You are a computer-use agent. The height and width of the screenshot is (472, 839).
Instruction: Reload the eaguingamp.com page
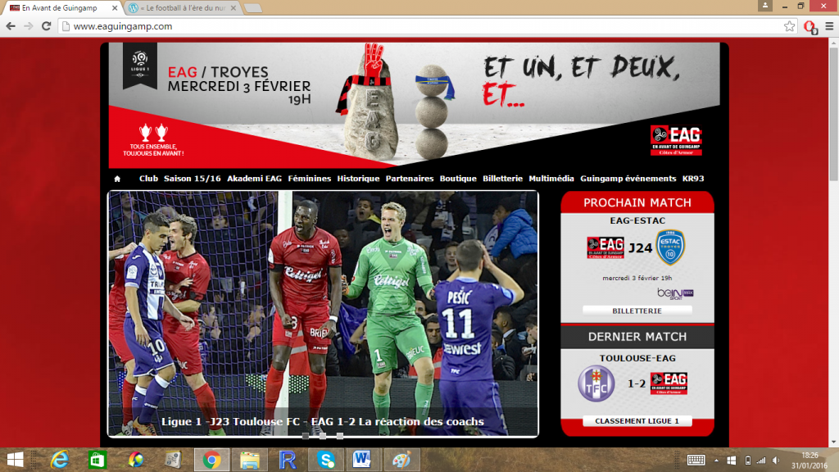47,26
